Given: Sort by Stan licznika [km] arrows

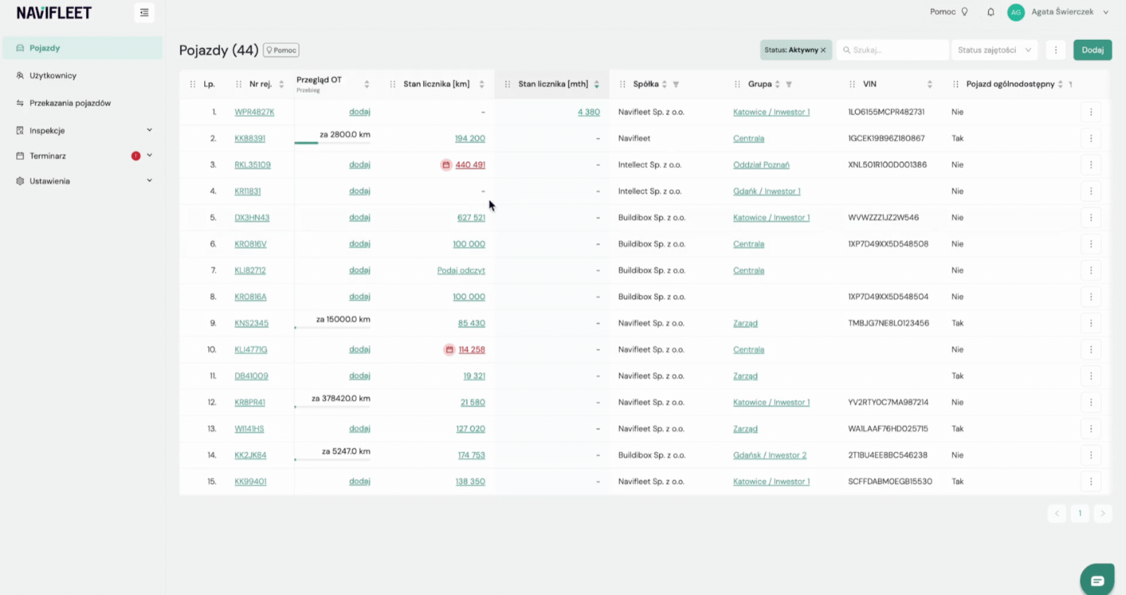Looking at the screenshot, I should pos(481,84).
